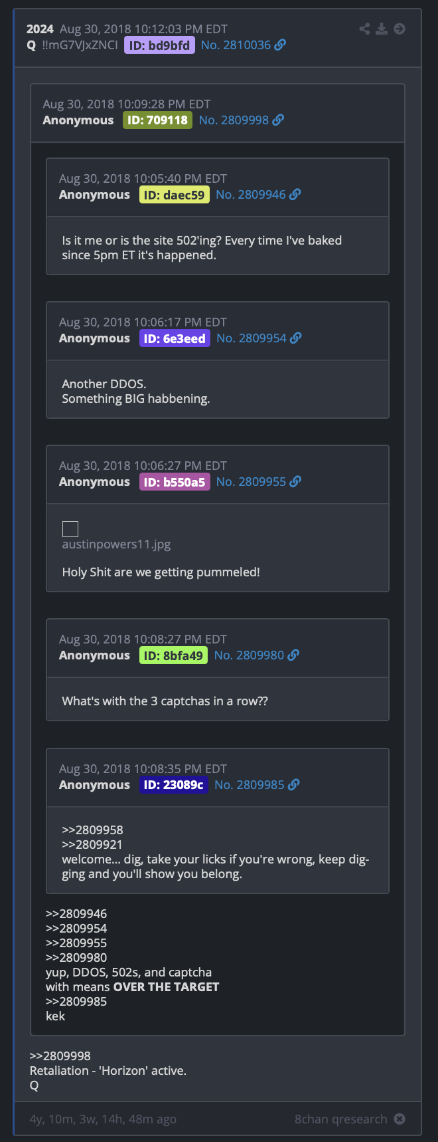Click link icon beside No. 2809998
Screen dimensions: 438x1142
[278, 120]
